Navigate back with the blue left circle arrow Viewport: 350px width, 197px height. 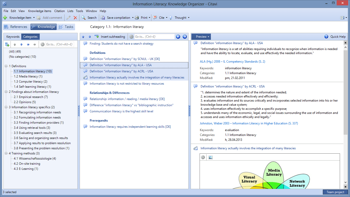[178, 37]
